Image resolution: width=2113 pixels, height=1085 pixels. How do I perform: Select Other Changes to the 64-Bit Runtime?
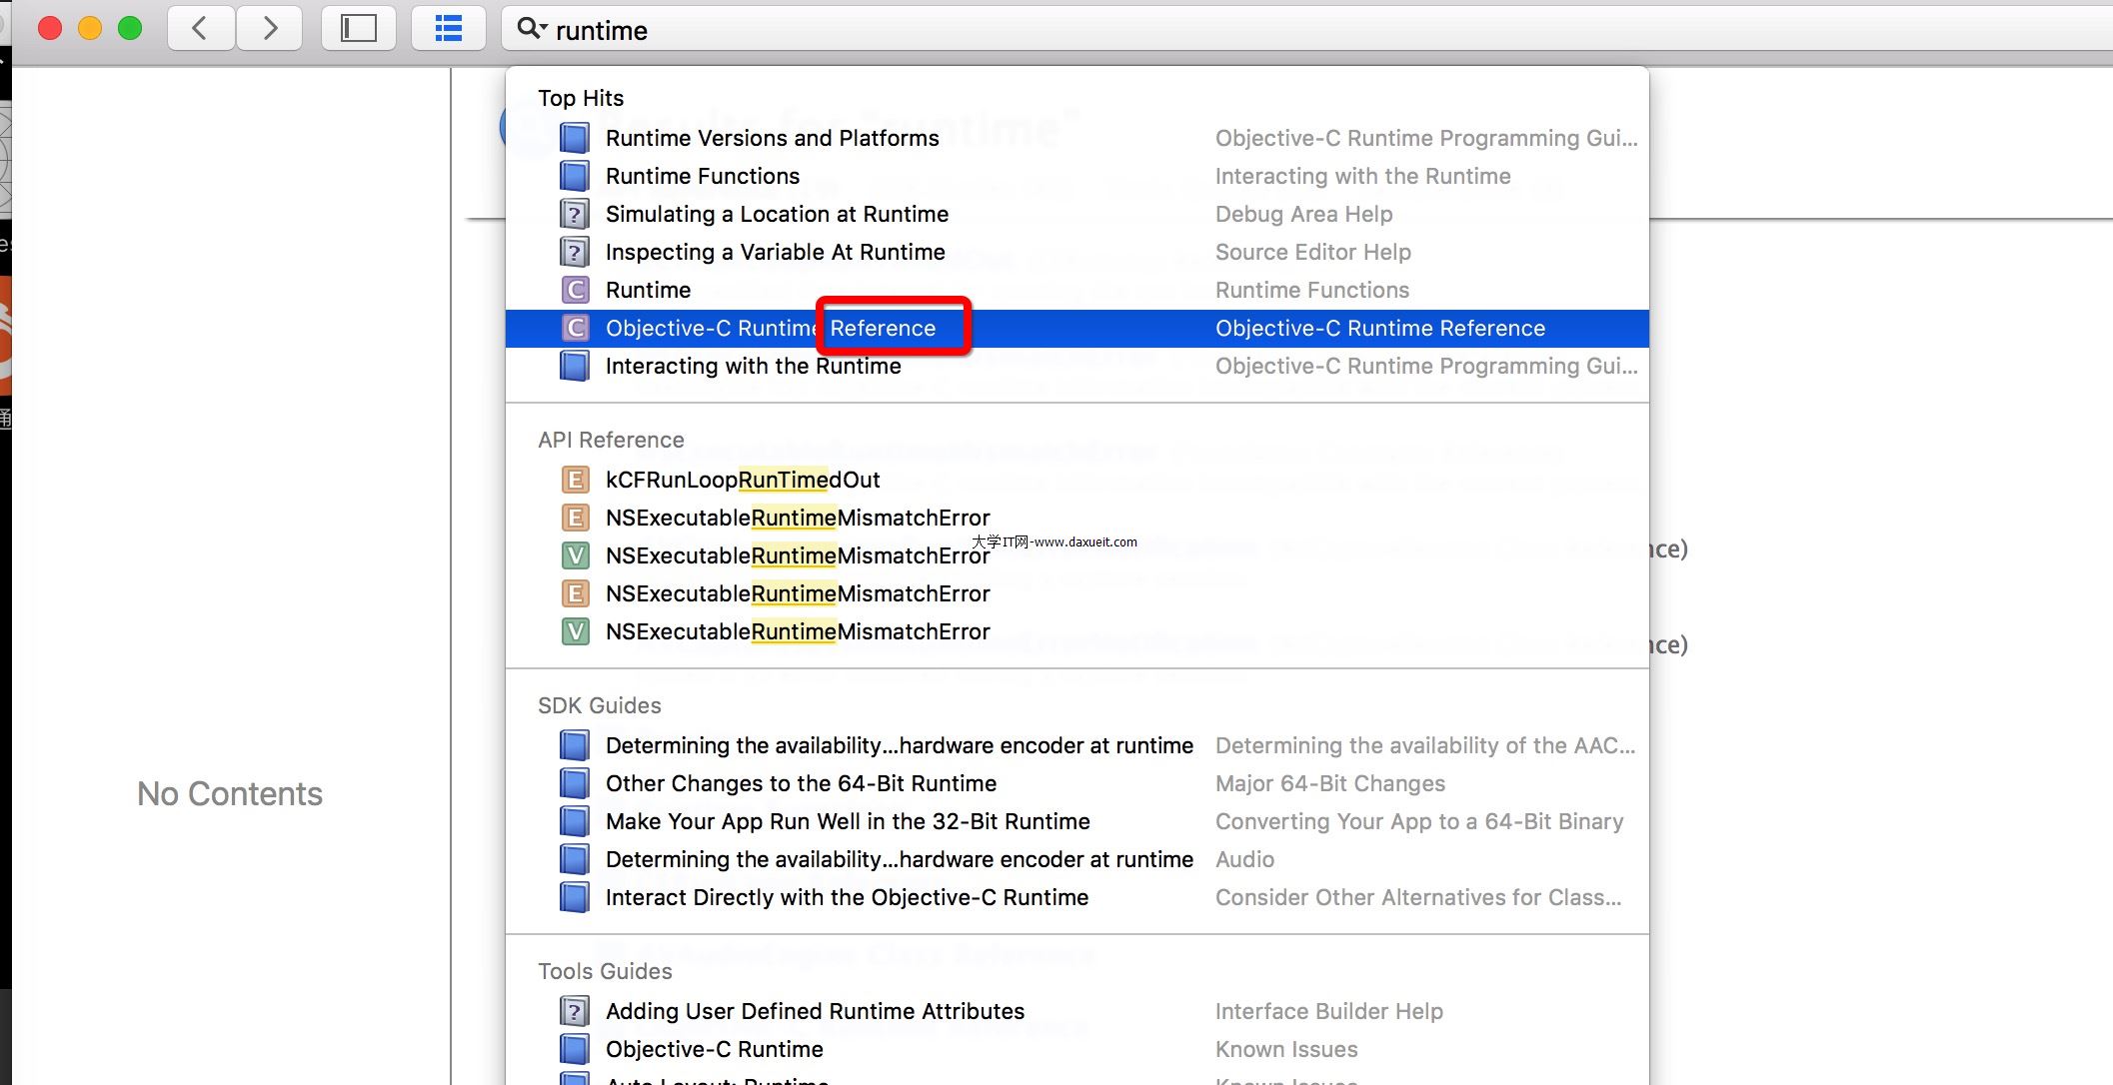pos(801,783)
